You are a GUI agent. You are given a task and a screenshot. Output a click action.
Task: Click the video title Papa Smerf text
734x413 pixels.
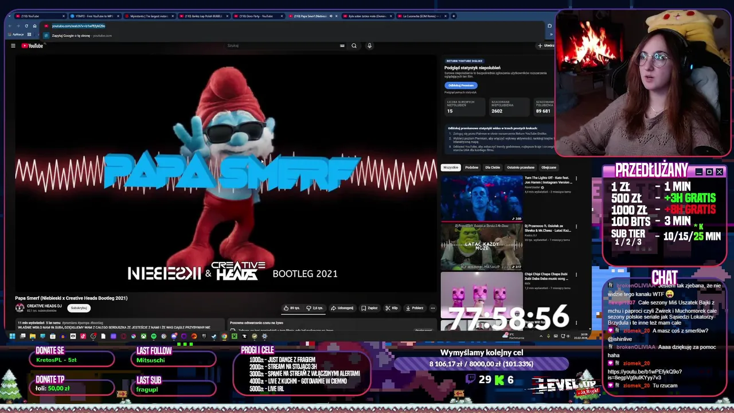tap(71, 298)
